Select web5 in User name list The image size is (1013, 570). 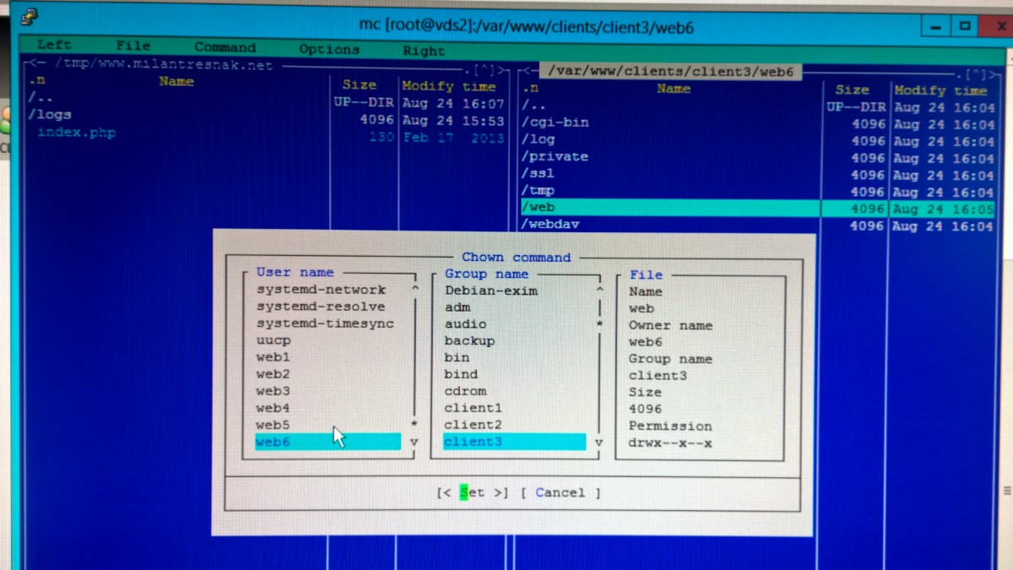tap(273, 425)
